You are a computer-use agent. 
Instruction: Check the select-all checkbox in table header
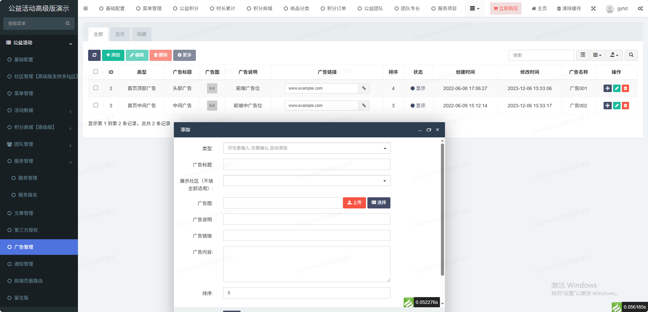coord(96,72)
